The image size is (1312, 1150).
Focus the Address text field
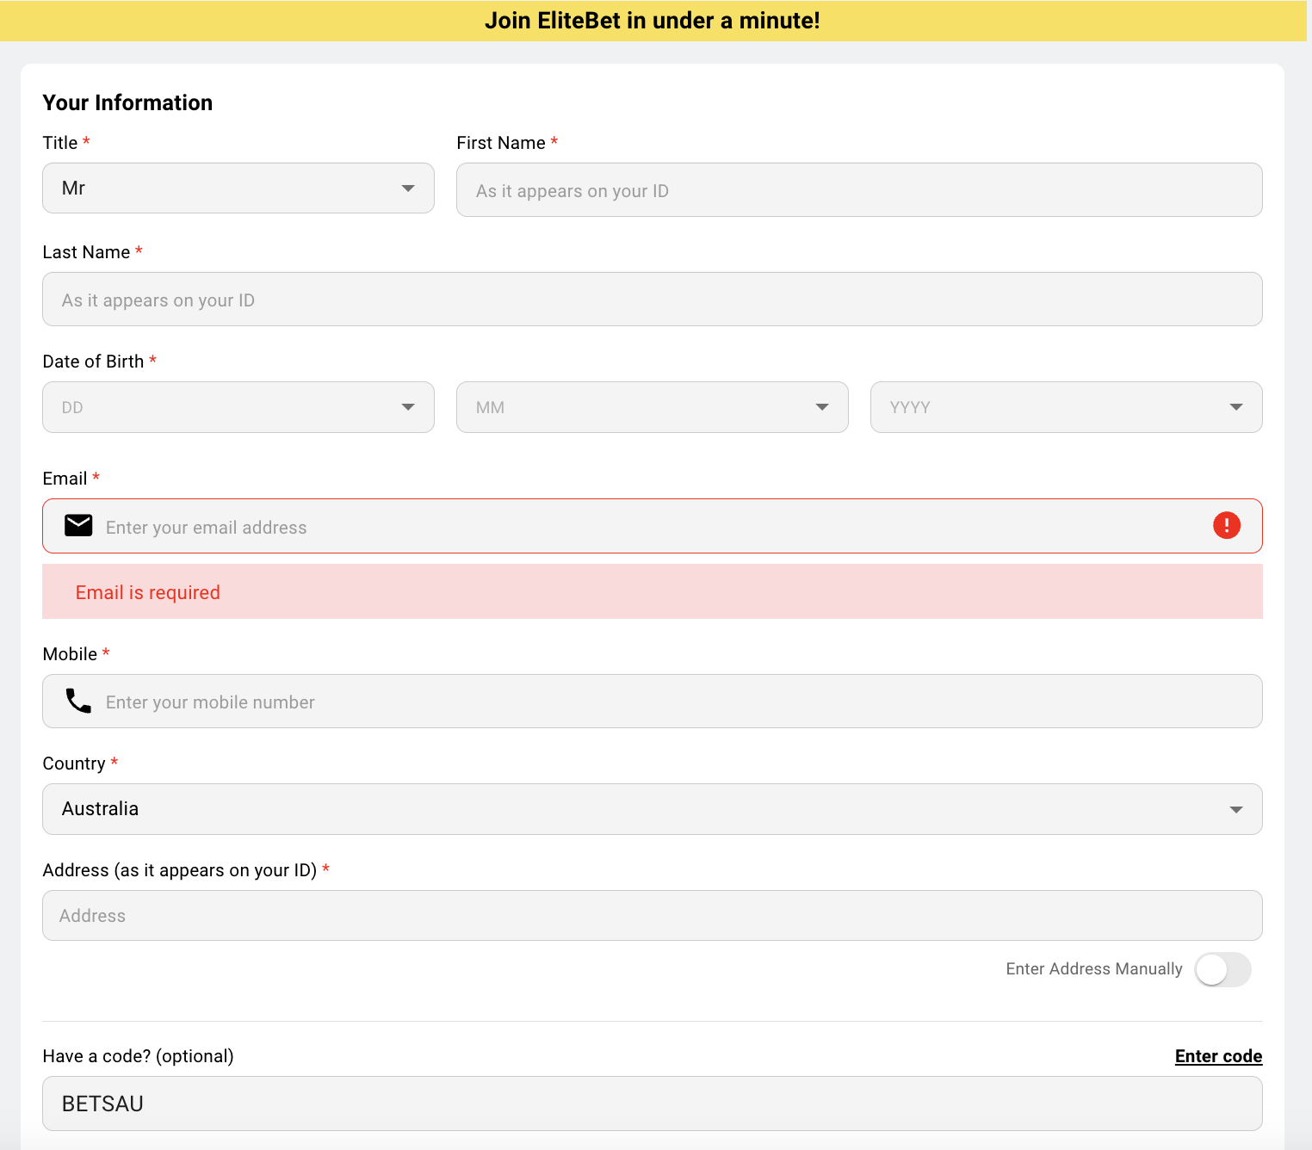tap(652, 916)
